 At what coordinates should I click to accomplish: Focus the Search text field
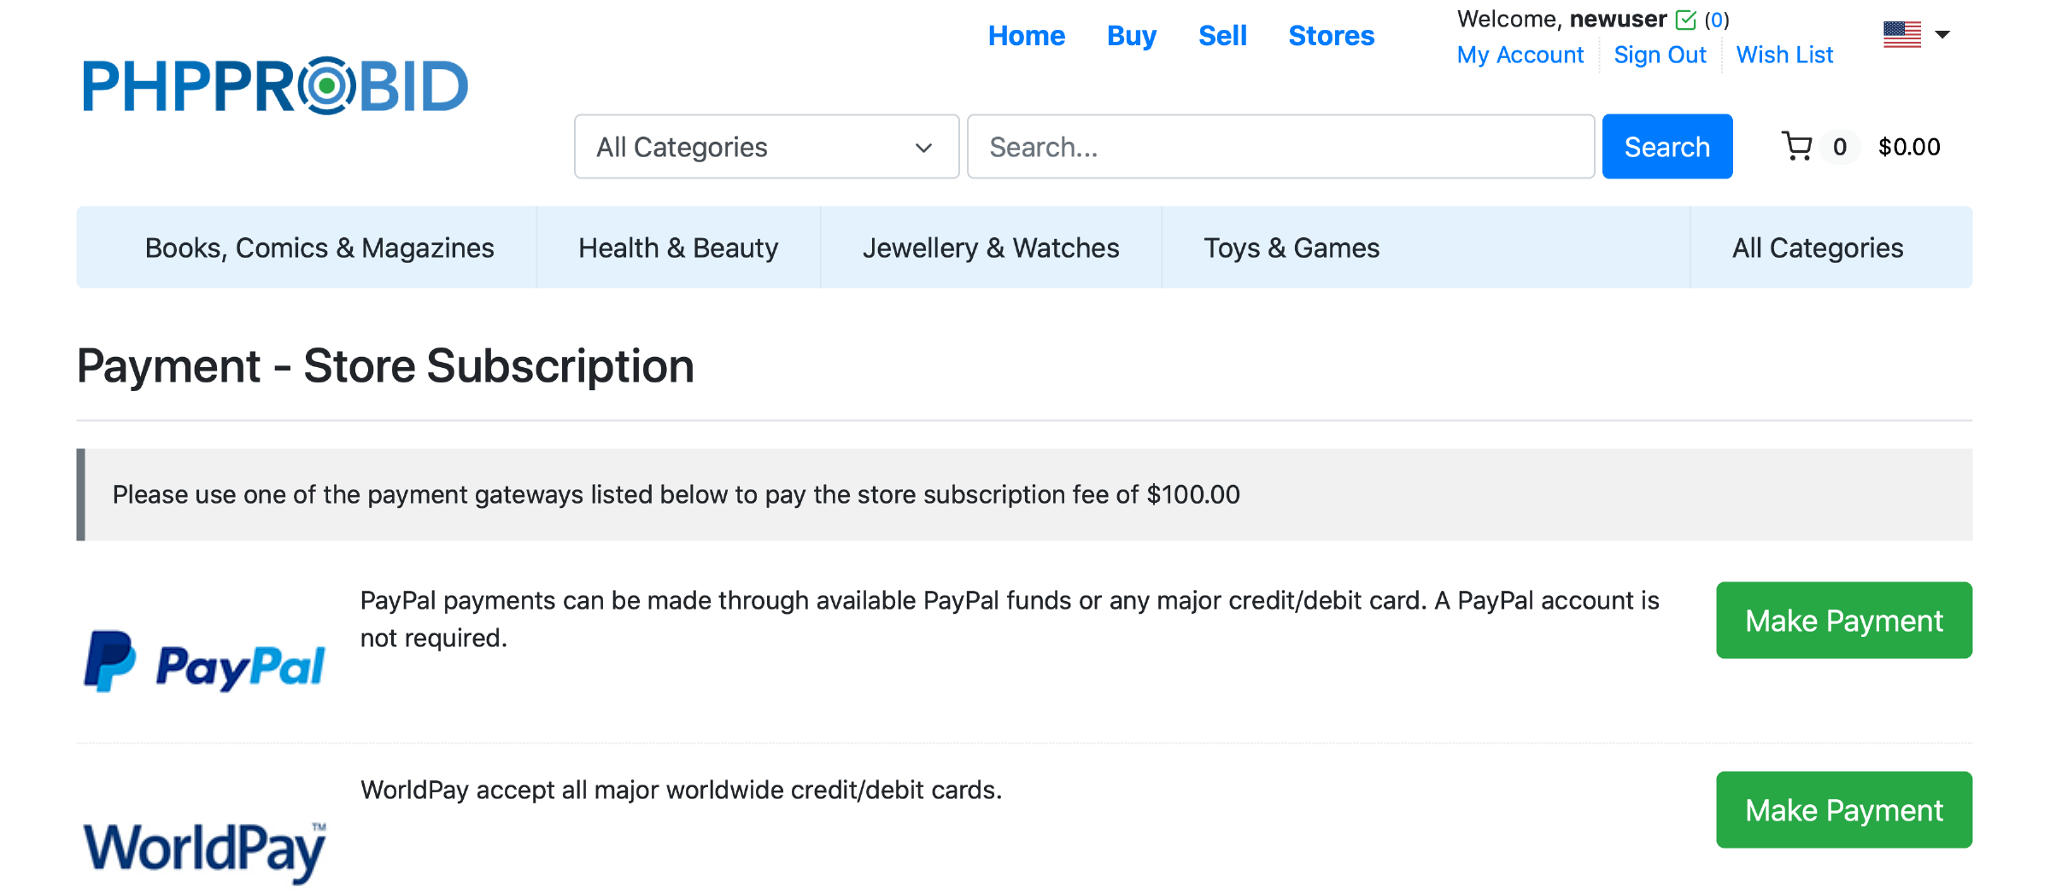[1280, 147]
